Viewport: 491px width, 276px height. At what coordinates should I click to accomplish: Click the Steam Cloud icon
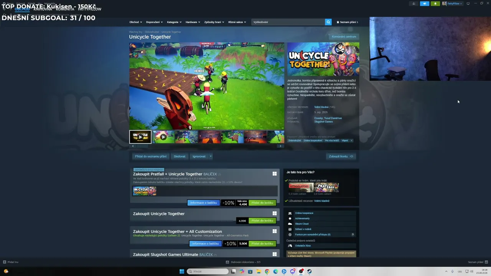point(290,224)
